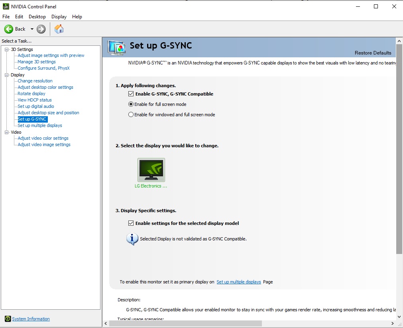The image size is (403, 328).
Task: Open Change resolution task
Action: click(35, 81)
